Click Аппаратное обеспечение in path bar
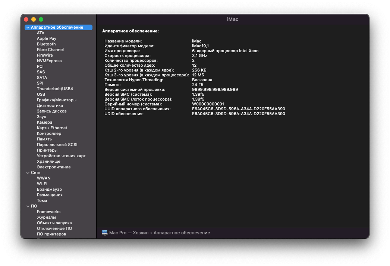Image resolution: width=390 pixels, height=266 pixels. click(x=182, y=233)
